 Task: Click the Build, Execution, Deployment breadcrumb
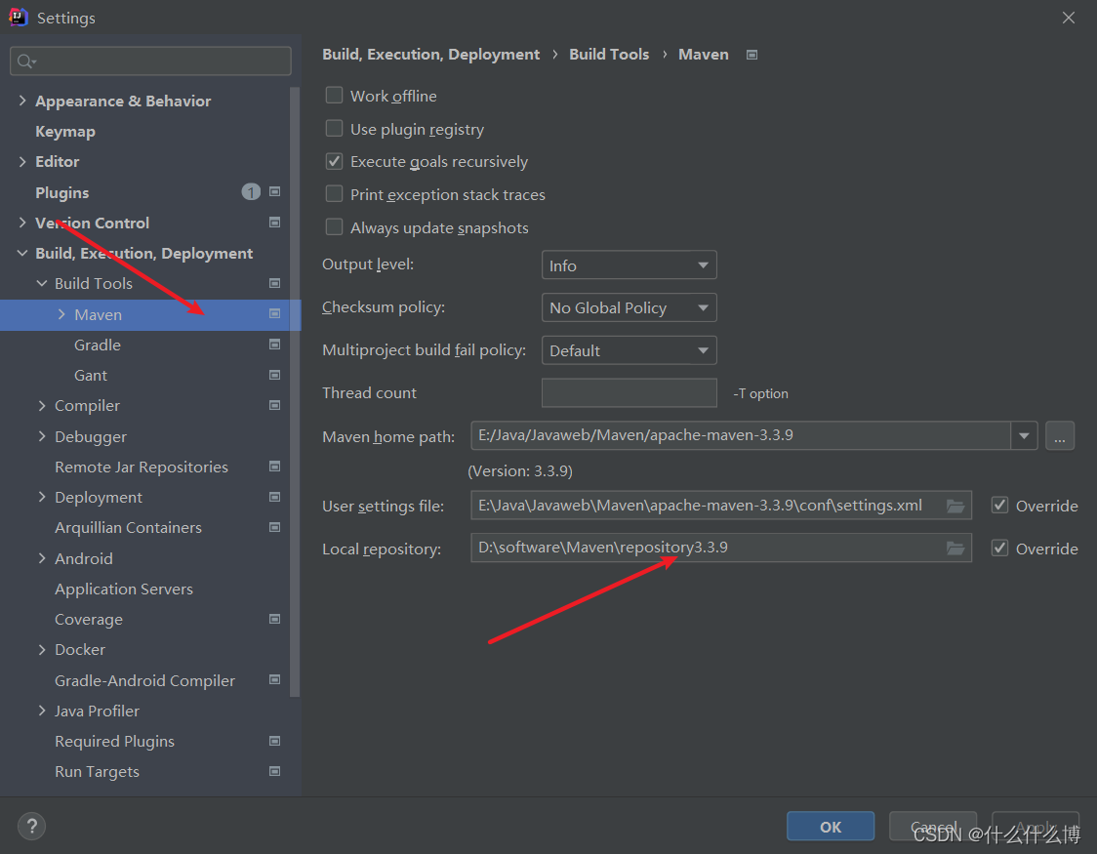pyautogui.click(x=431, y=55)
